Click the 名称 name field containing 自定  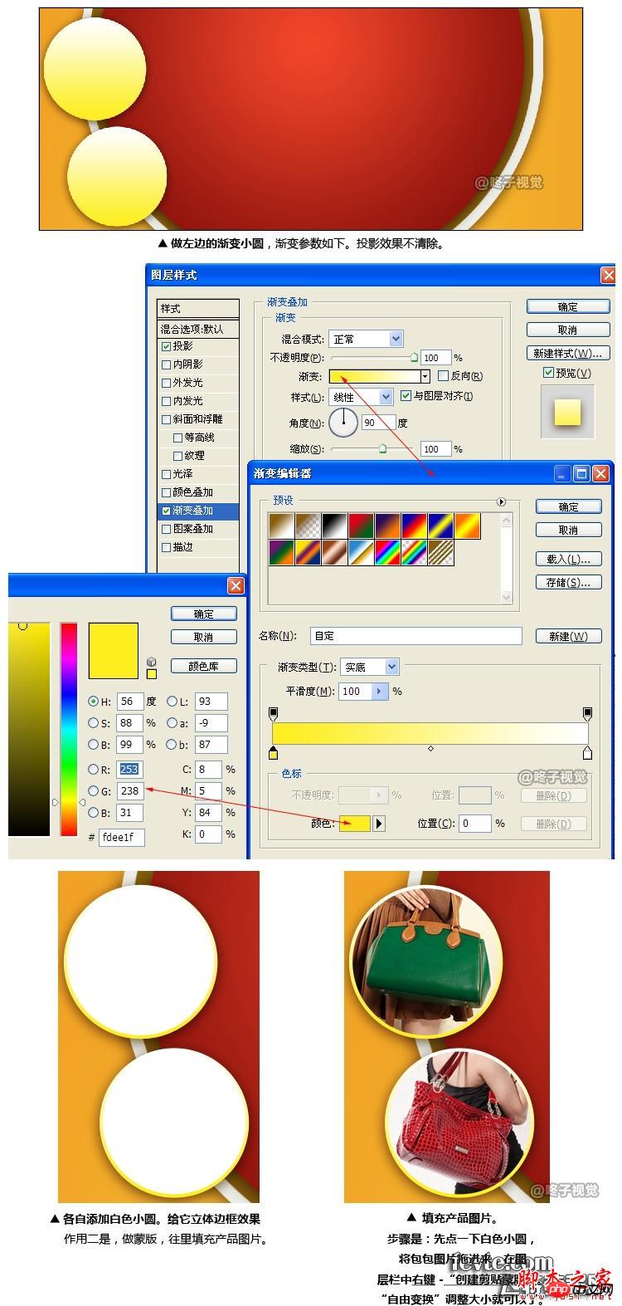(x=416, y=636)
